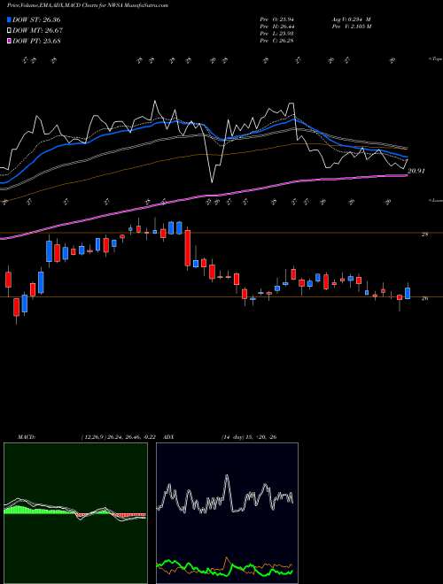Click the 'Avg V: 0.234 M' volume text
The width and height of the screenshot is (443, 584).
[351, 19]
